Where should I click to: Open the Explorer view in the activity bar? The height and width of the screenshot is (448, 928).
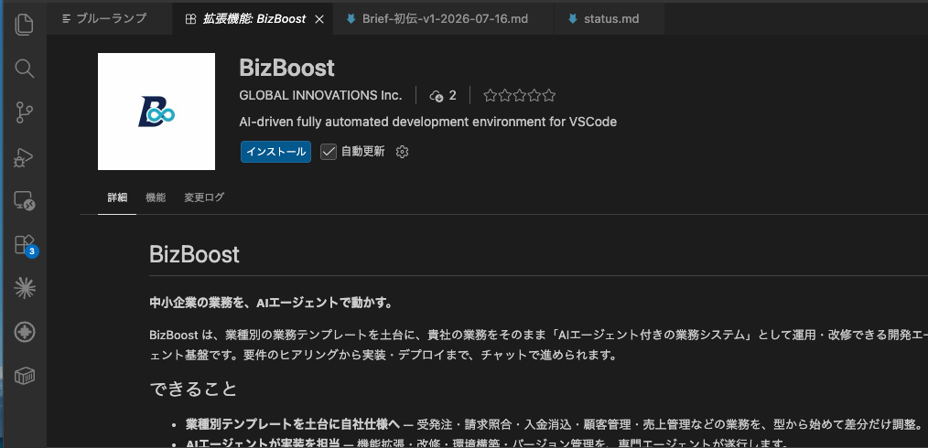pyautogui.click(x=25, y=25)
